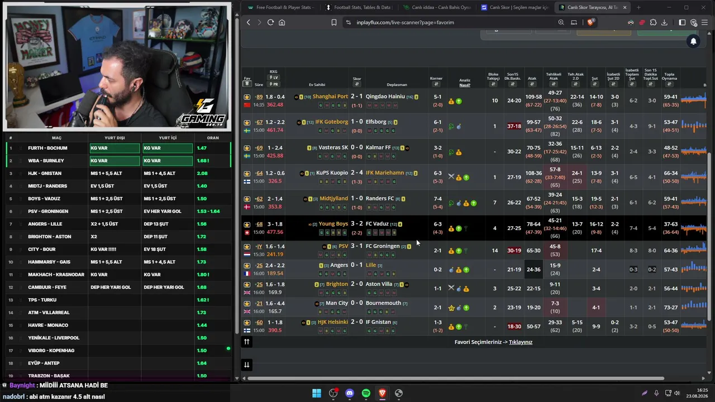
Task: Click the zoom magnifier in the address bar
Action: [561, 22]
